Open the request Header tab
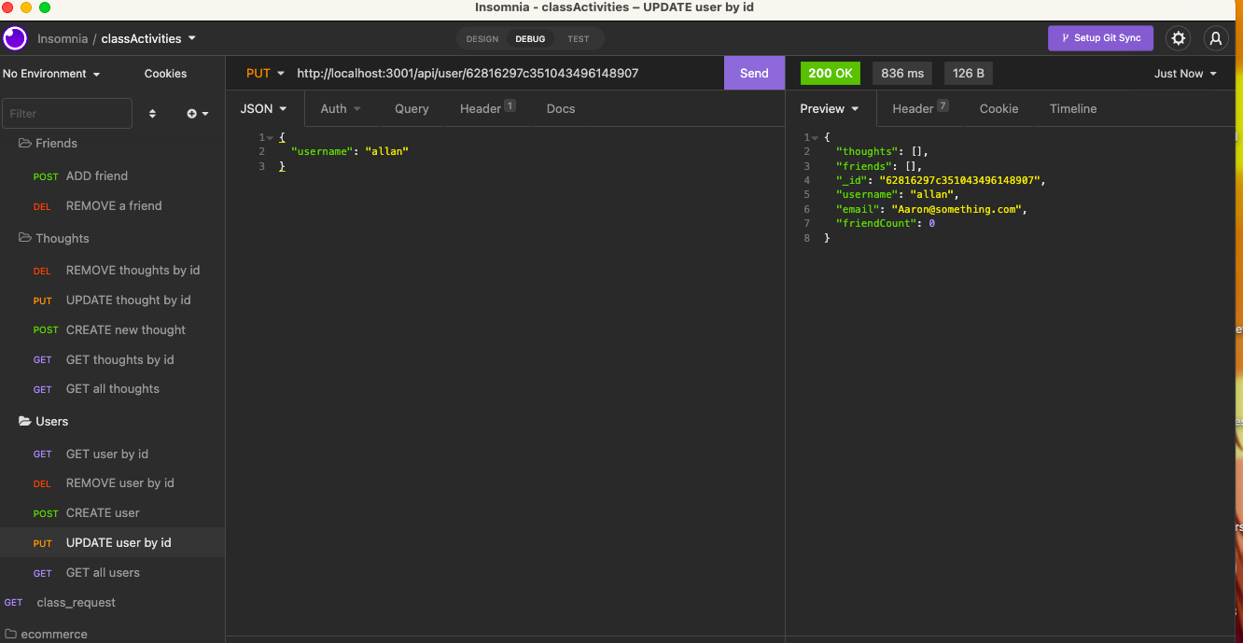1243x643 pixels. 487,108
